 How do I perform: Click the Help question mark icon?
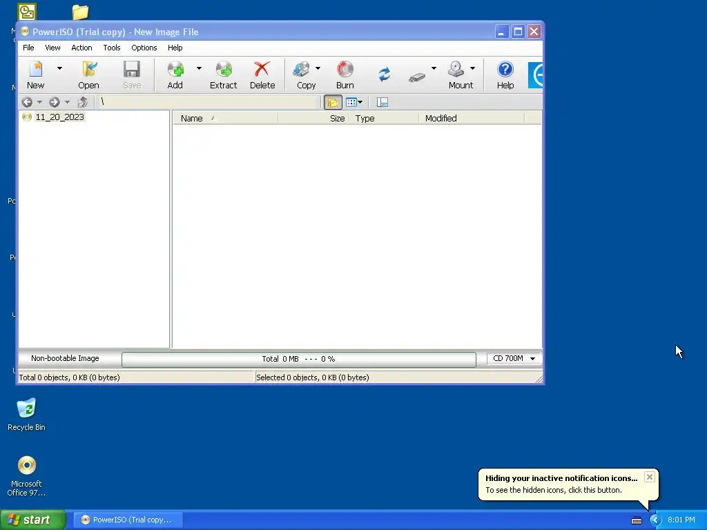[505, 70]
